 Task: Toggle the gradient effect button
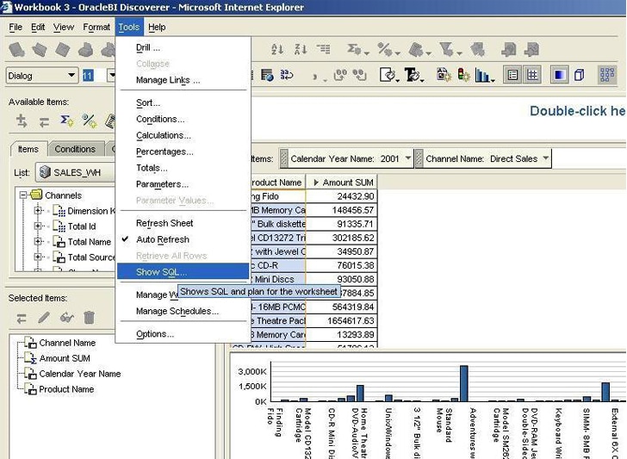point(559,75)
